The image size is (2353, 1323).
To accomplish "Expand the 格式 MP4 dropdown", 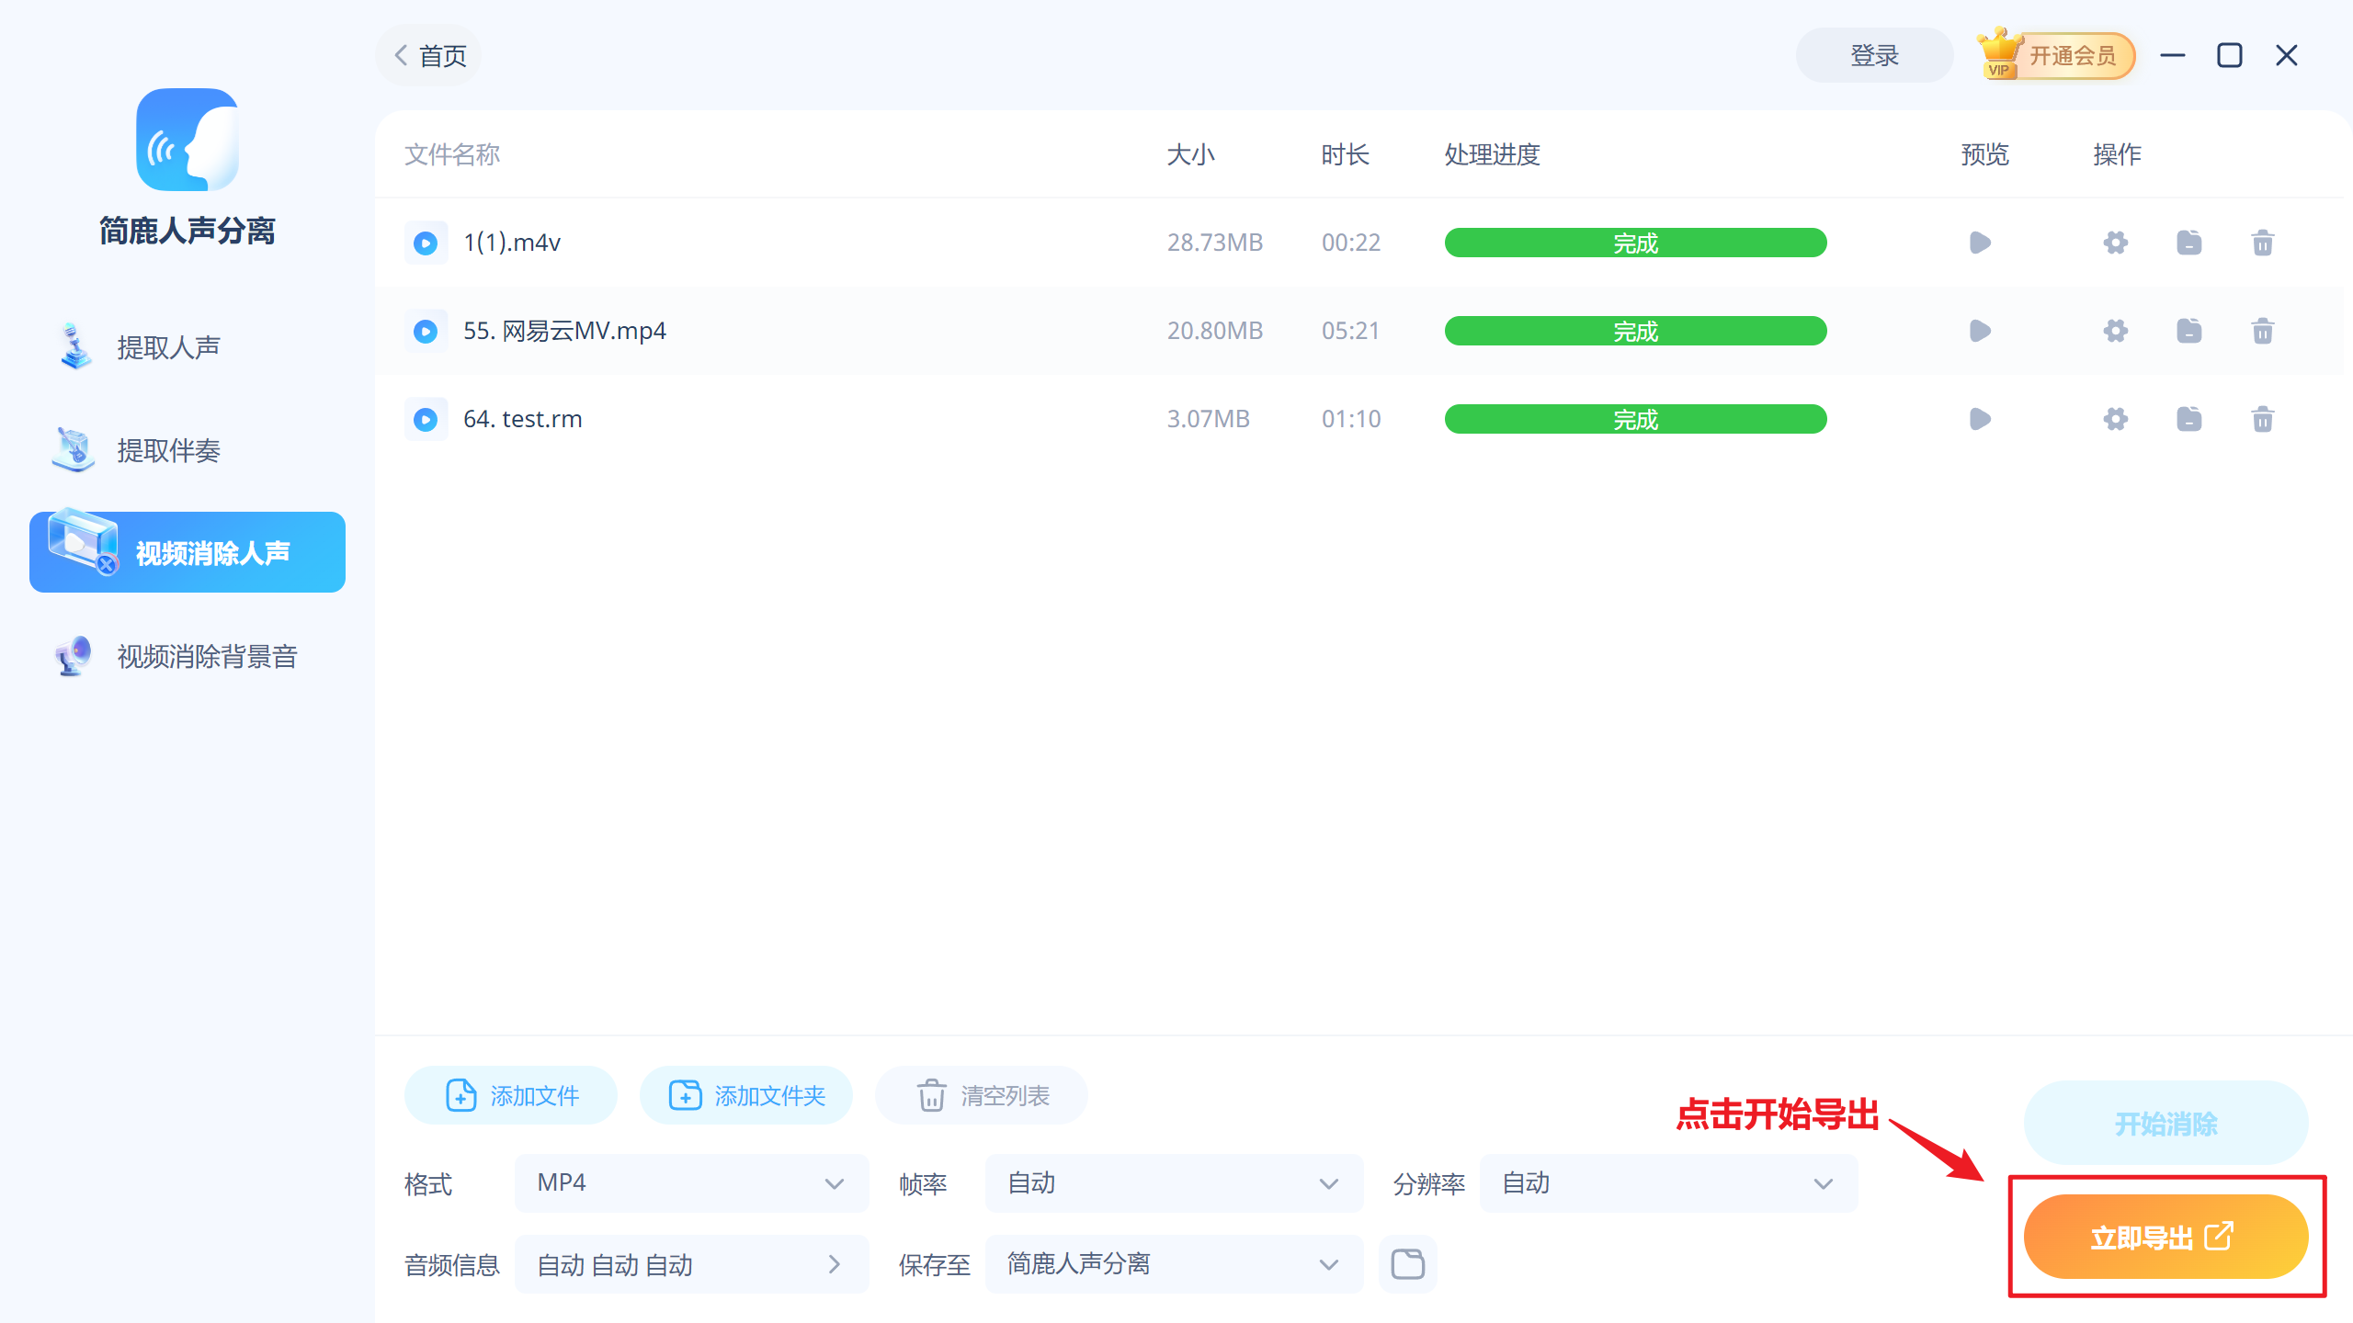I will pos(691,1183).
